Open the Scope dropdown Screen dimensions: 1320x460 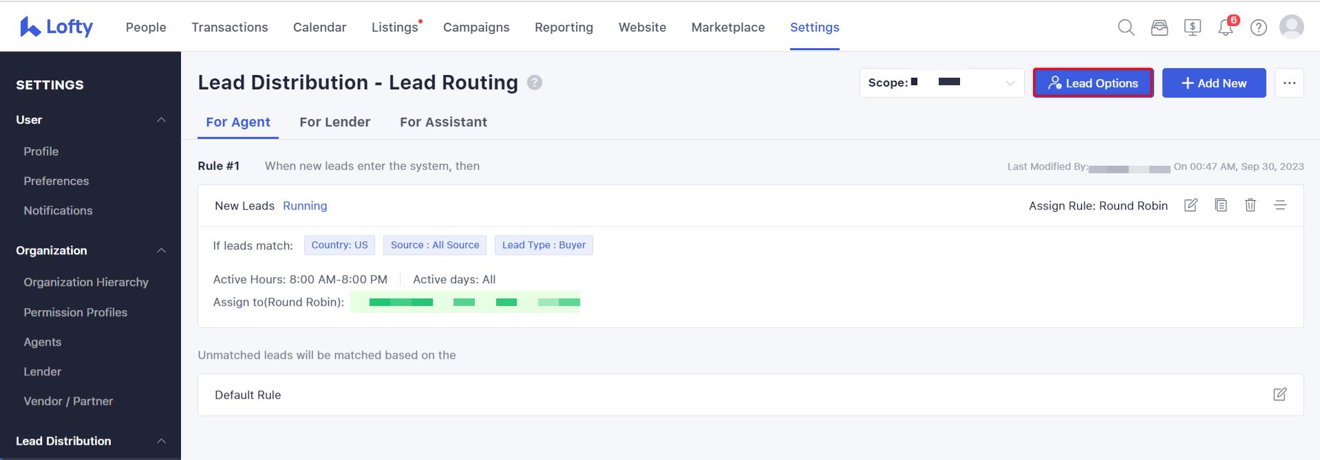point(941,83)
